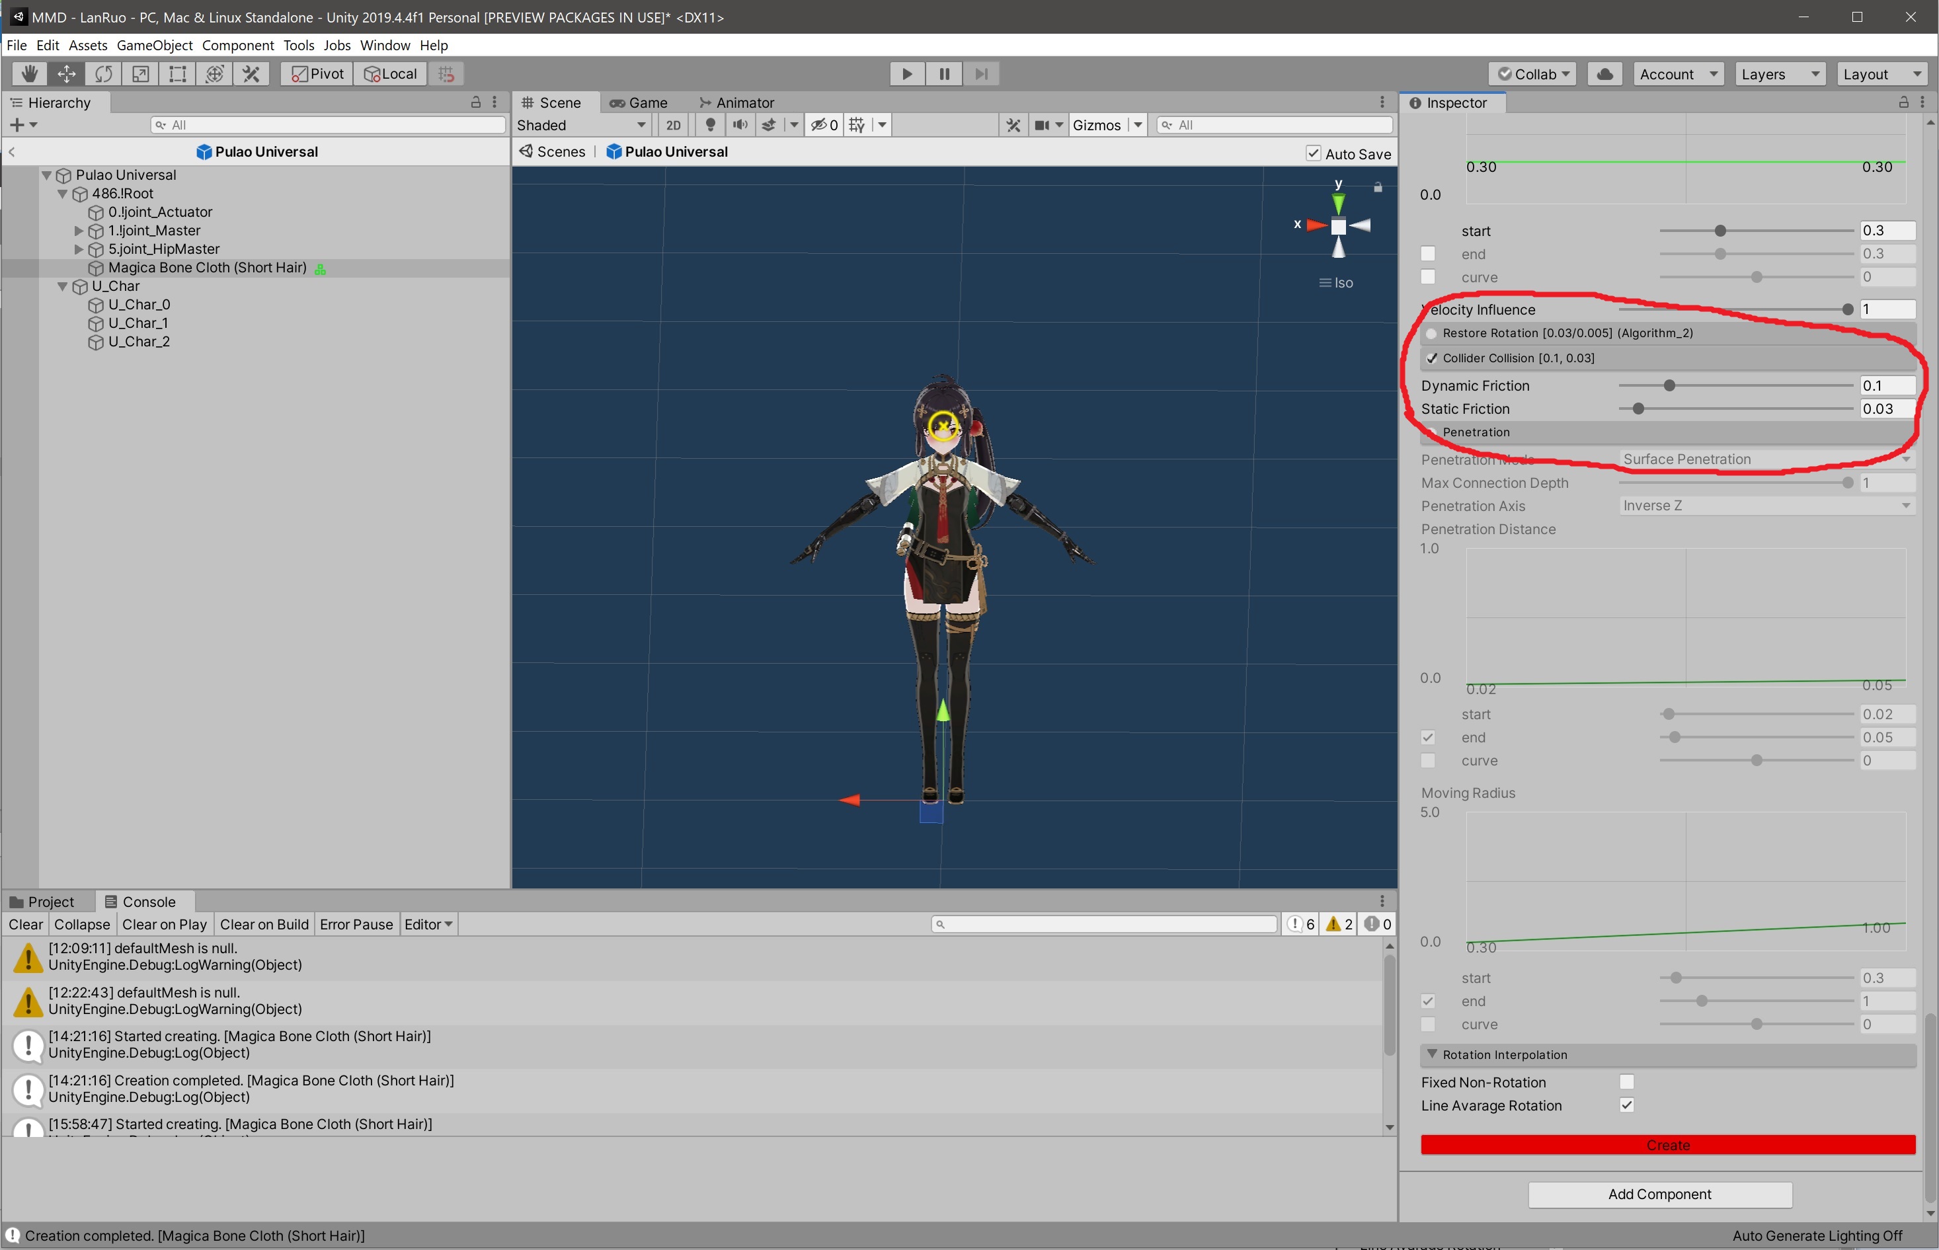Open the Layers dropdown
This screenshot has width=1939, height=1250.
pyautogui.click(x=1780, y=74)
